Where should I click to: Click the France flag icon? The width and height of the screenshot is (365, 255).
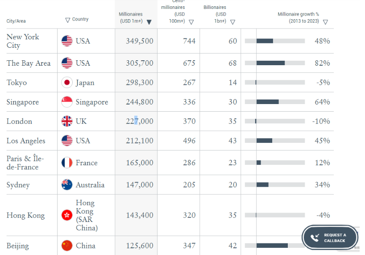click(x=67, y=163)
